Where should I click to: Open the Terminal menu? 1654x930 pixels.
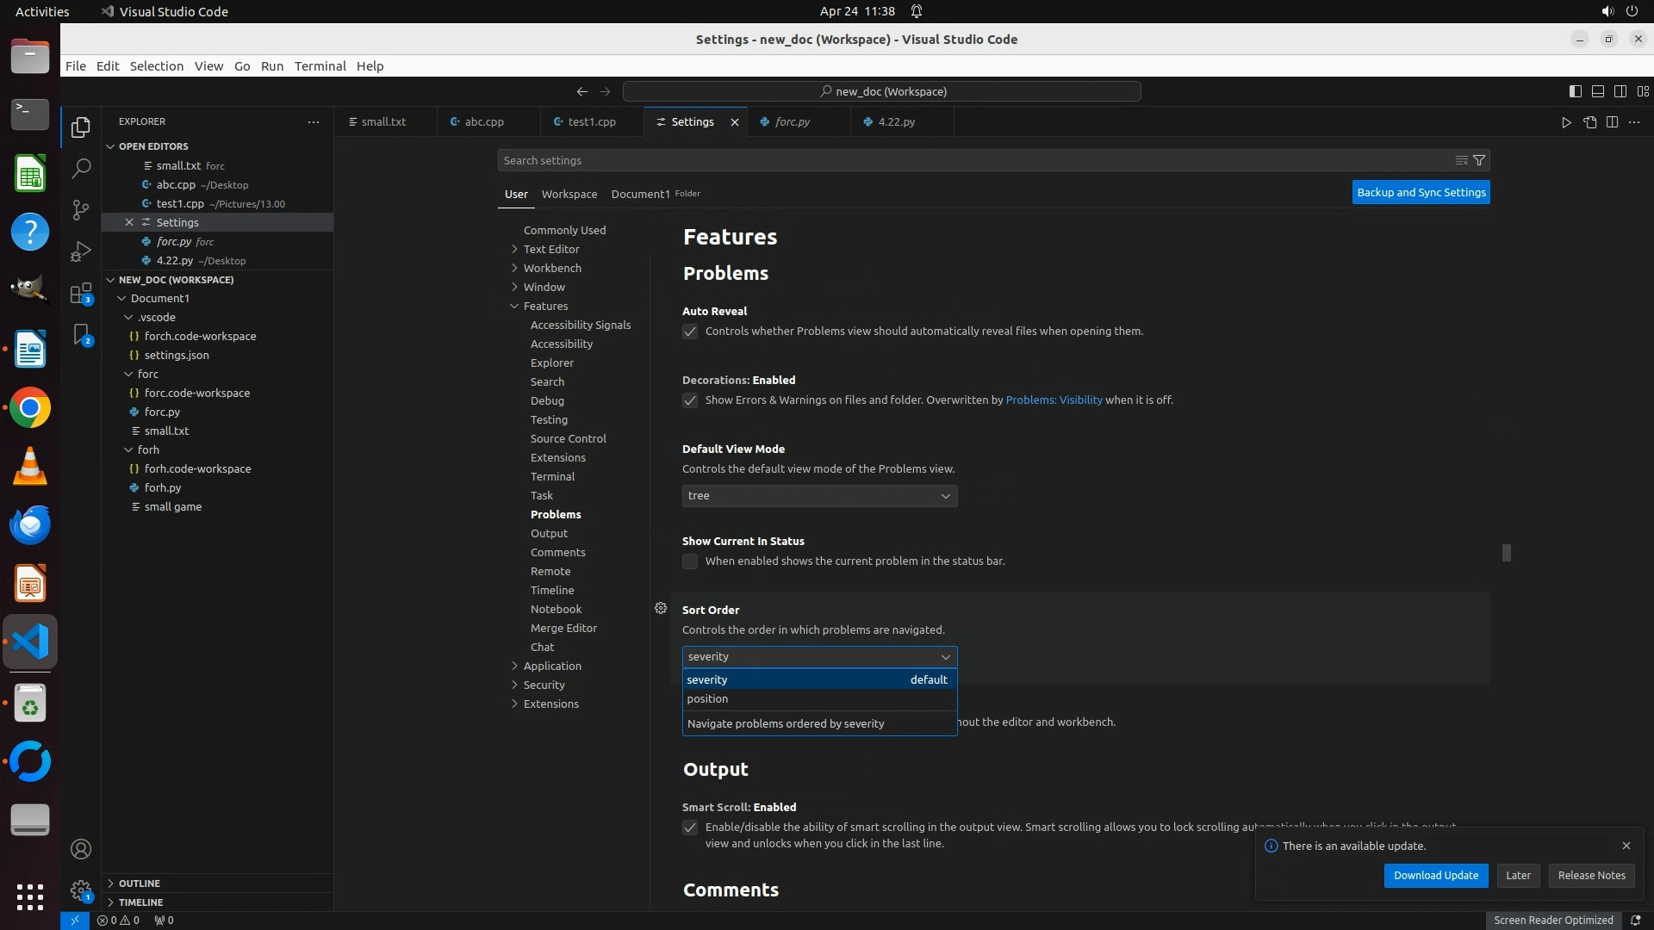(320, 66)
